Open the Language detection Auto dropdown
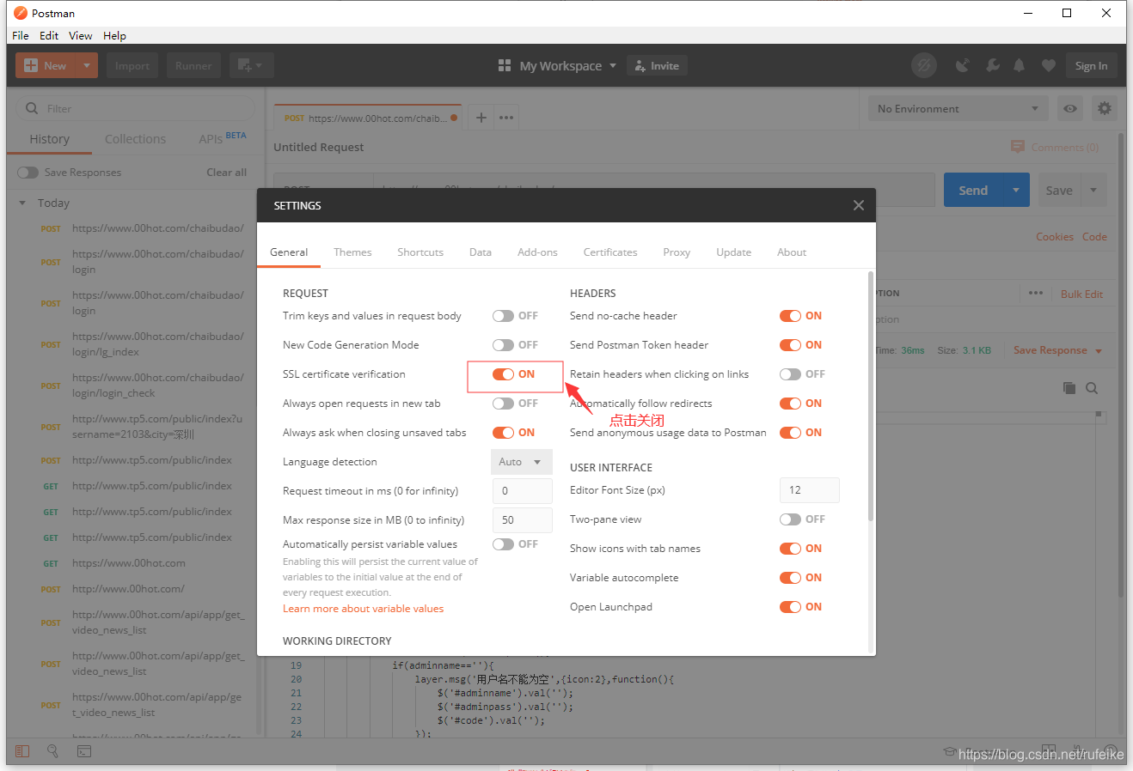This screenshot has width=1133, height=771. pyautogui.click(x=522, y=462)
